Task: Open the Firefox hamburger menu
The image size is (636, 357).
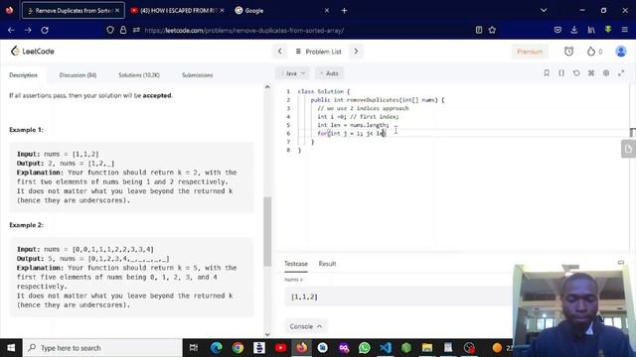Action: point(625,30)
